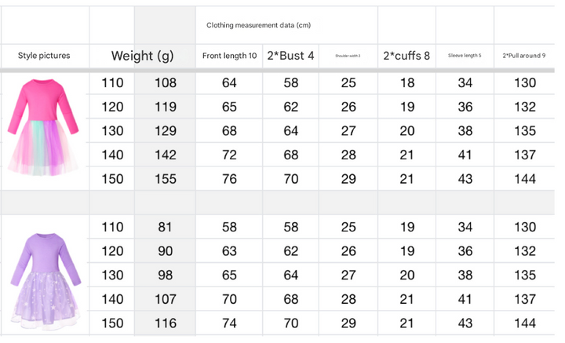Select the "Sleeve length 5" column header
Image resolution: width=565 pixels, height=343 pixels.
click(465, 56)
